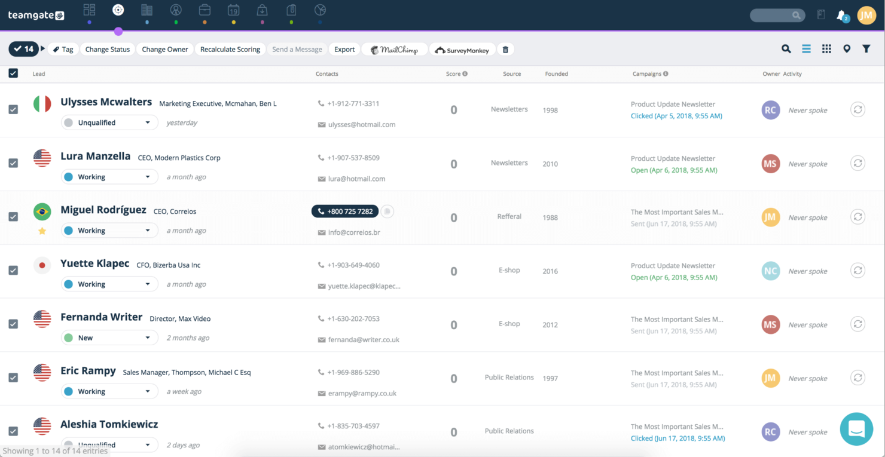Viewport: 885px width, 457px height.
Task: Open the Insights pie chart icon
Action: 319,9
